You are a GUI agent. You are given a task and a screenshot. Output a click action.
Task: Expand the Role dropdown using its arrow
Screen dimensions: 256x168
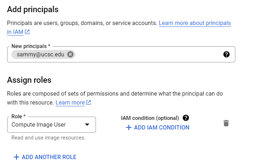(x=87, y=125)
